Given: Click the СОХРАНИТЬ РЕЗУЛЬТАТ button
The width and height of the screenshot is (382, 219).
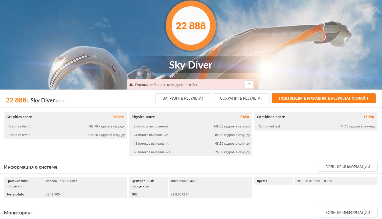Looking at the screenshot, I should (x=241, y=98).
